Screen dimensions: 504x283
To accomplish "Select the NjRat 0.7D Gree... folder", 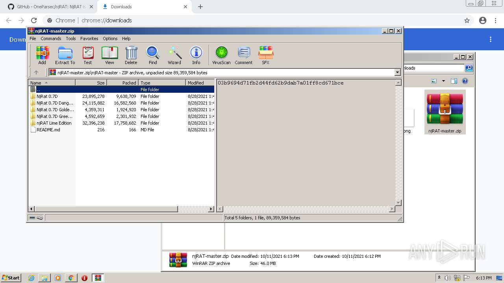I will tap(122, 116).
